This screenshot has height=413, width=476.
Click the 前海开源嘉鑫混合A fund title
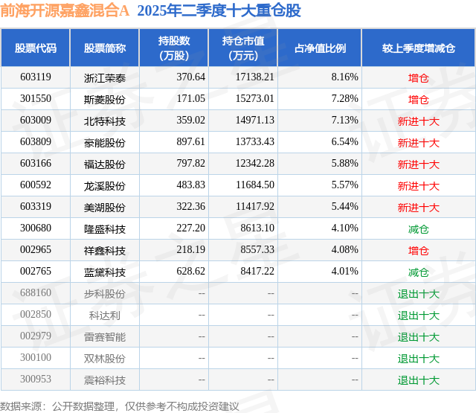click(x=65, y=10)
